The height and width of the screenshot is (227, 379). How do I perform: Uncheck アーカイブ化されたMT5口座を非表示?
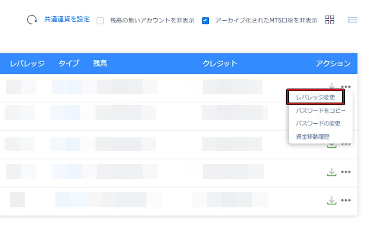(x=205, y=21)
